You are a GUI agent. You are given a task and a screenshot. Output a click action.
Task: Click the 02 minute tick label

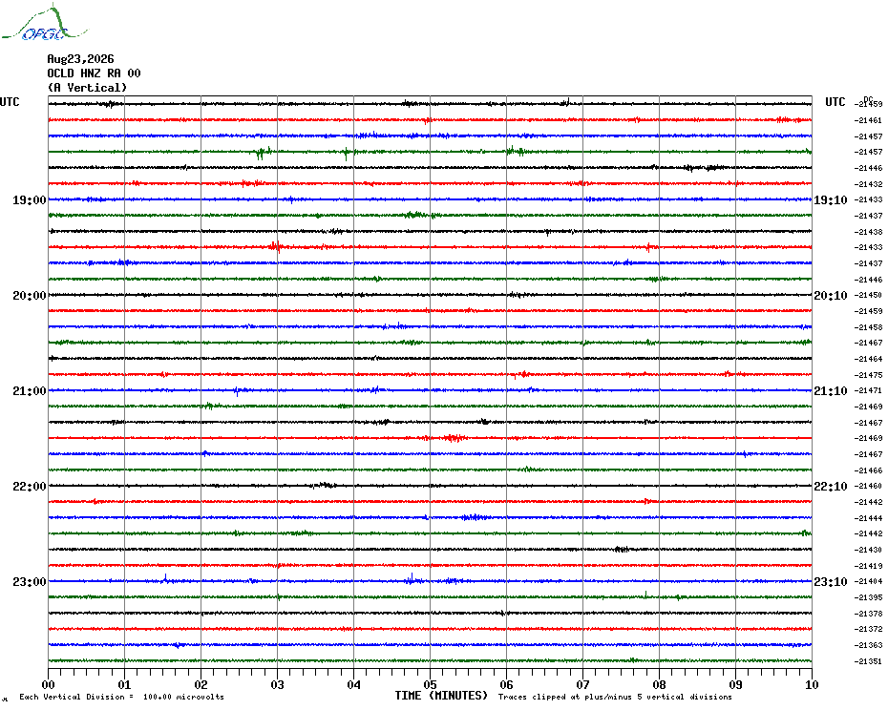point(201,684)
